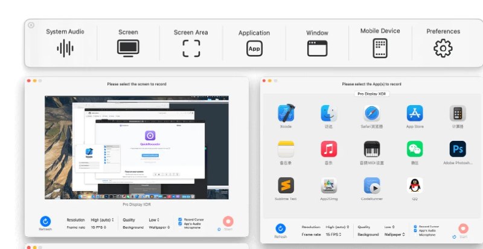Select the Sublime Text icon
This screenshot has height=249, width=483.
point(286,185)
